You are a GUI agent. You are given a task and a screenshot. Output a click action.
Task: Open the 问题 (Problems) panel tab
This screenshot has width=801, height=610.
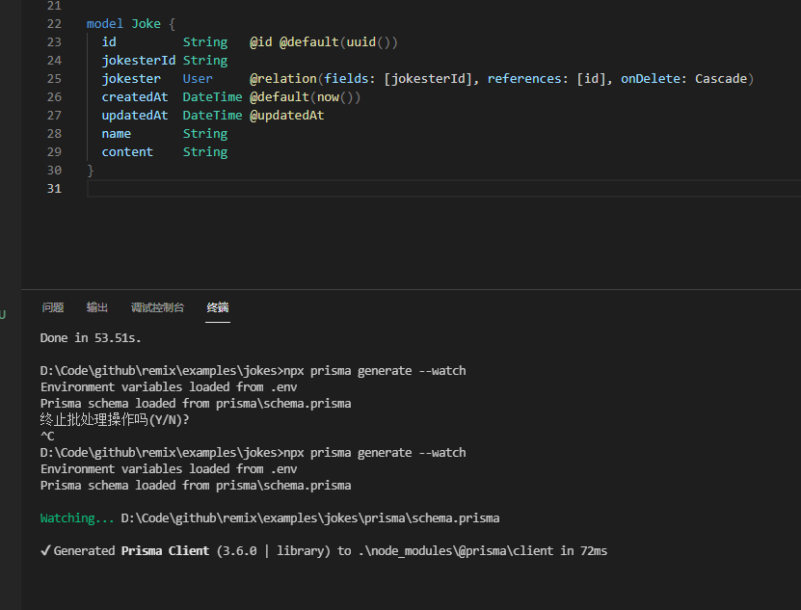[52, 307]
